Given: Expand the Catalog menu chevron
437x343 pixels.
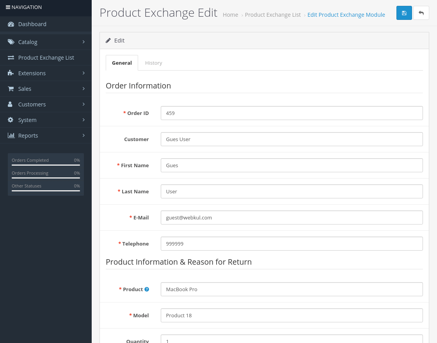Looking at the screenshot, I should [x=83, y=42].
